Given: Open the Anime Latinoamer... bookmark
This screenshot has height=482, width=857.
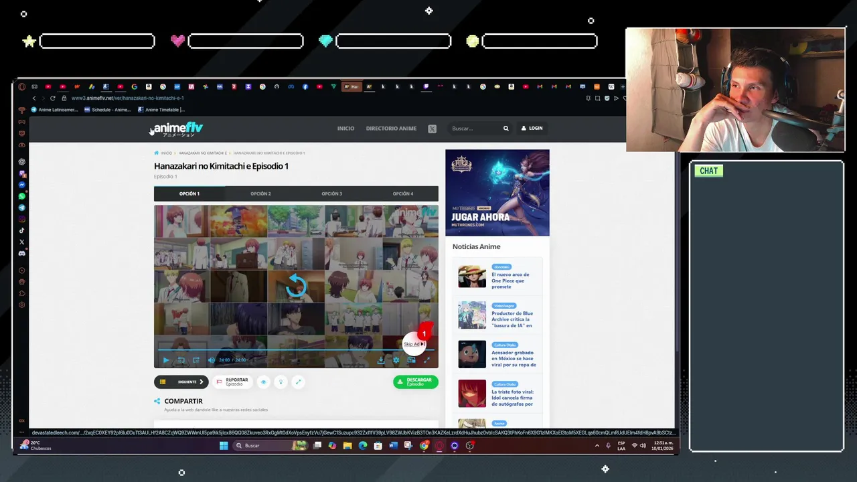Looking at the screenshot, I should coord(55,110).
